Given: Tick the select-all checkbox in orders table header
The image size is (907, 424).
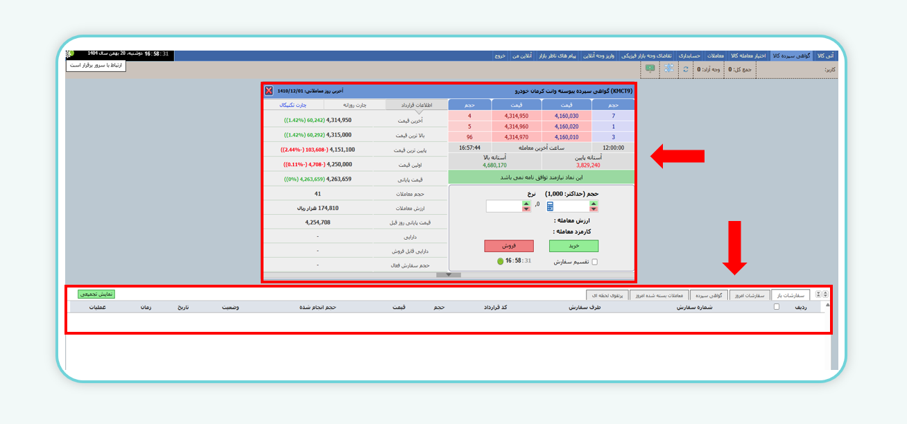Looking at the screenshot, I should coord(776,307).
